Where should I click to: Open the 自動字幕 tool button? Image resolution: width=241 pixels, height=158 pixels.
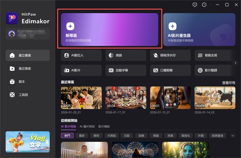point(126,70)
